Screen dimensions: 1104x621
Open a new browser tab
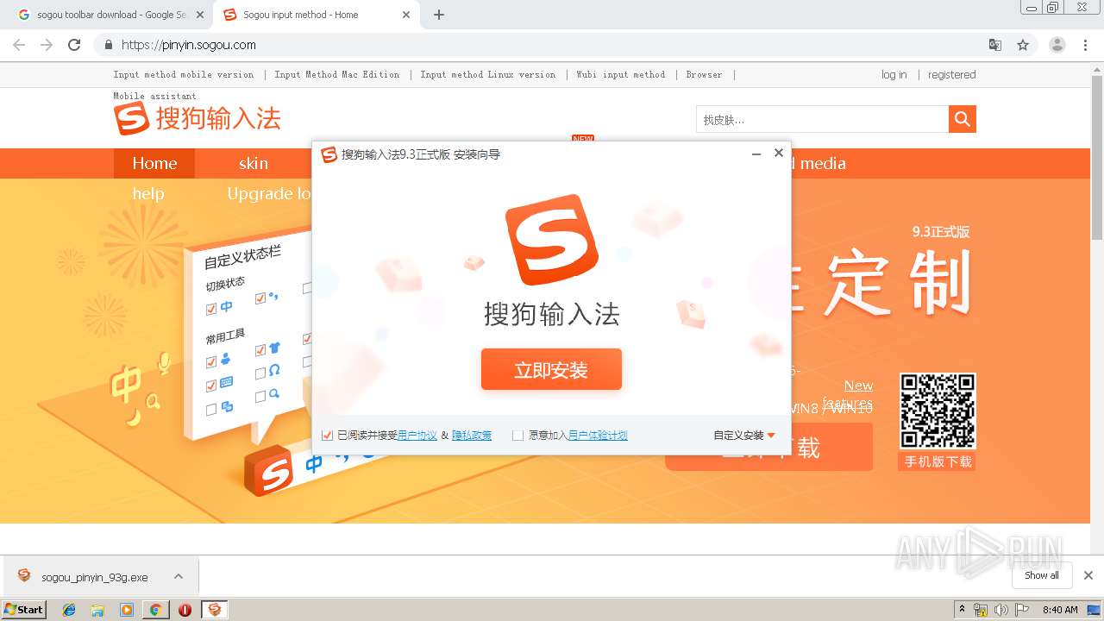click(439, 15)
